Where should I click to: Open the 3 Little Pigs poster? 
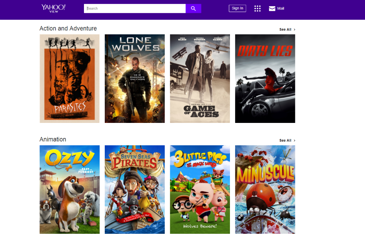pyautogui.click(x=200, y=189)
